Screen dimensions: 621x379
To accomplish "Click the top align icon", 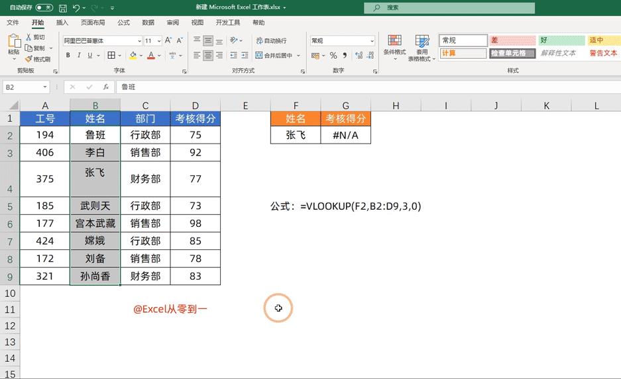I will click(197, 40).
